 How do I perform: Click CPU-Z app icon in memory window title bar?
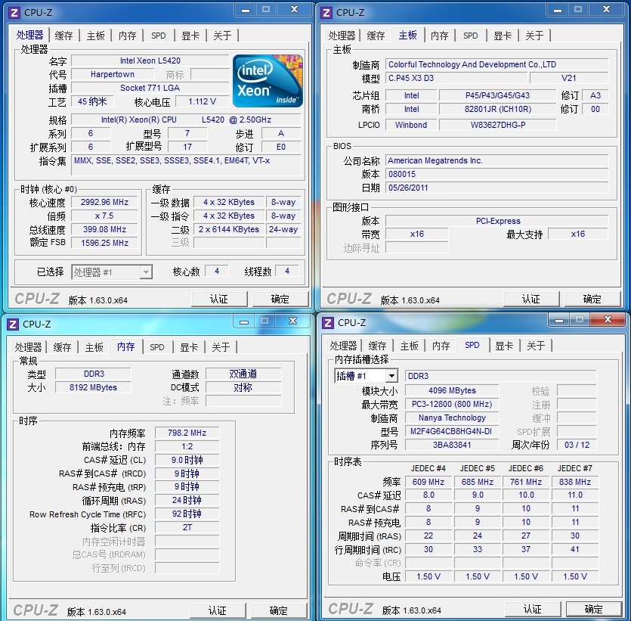coord(13,324)
